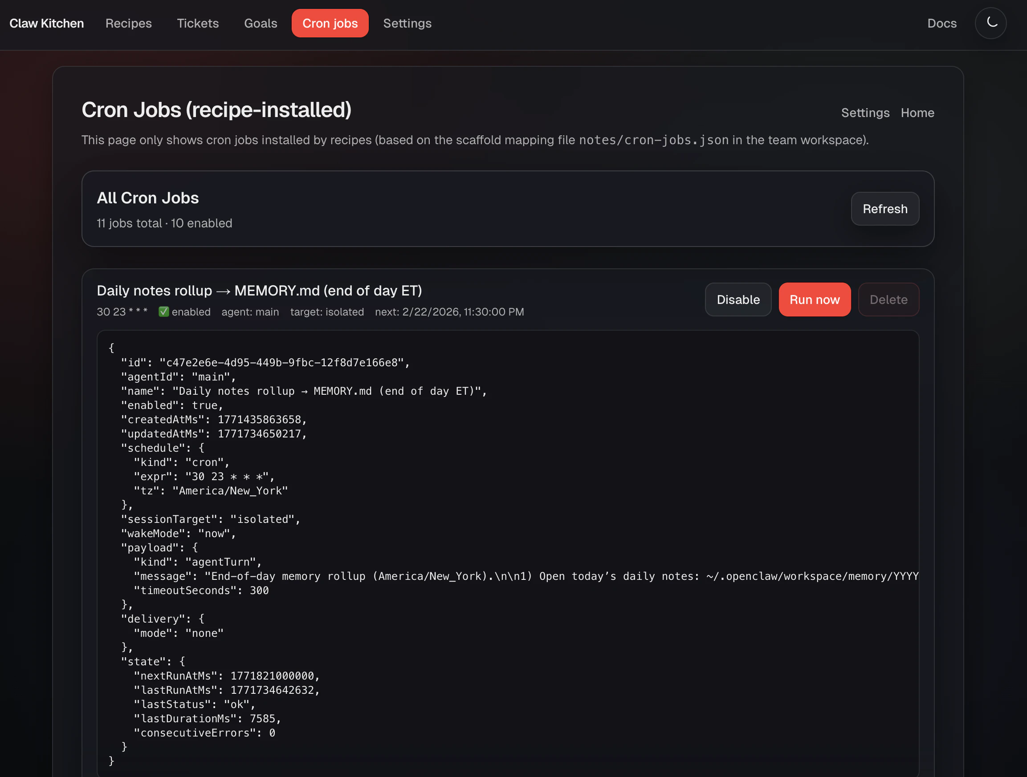Click the Claw Kitchen logo
1027x777 pixels.
tap(46, 23)
